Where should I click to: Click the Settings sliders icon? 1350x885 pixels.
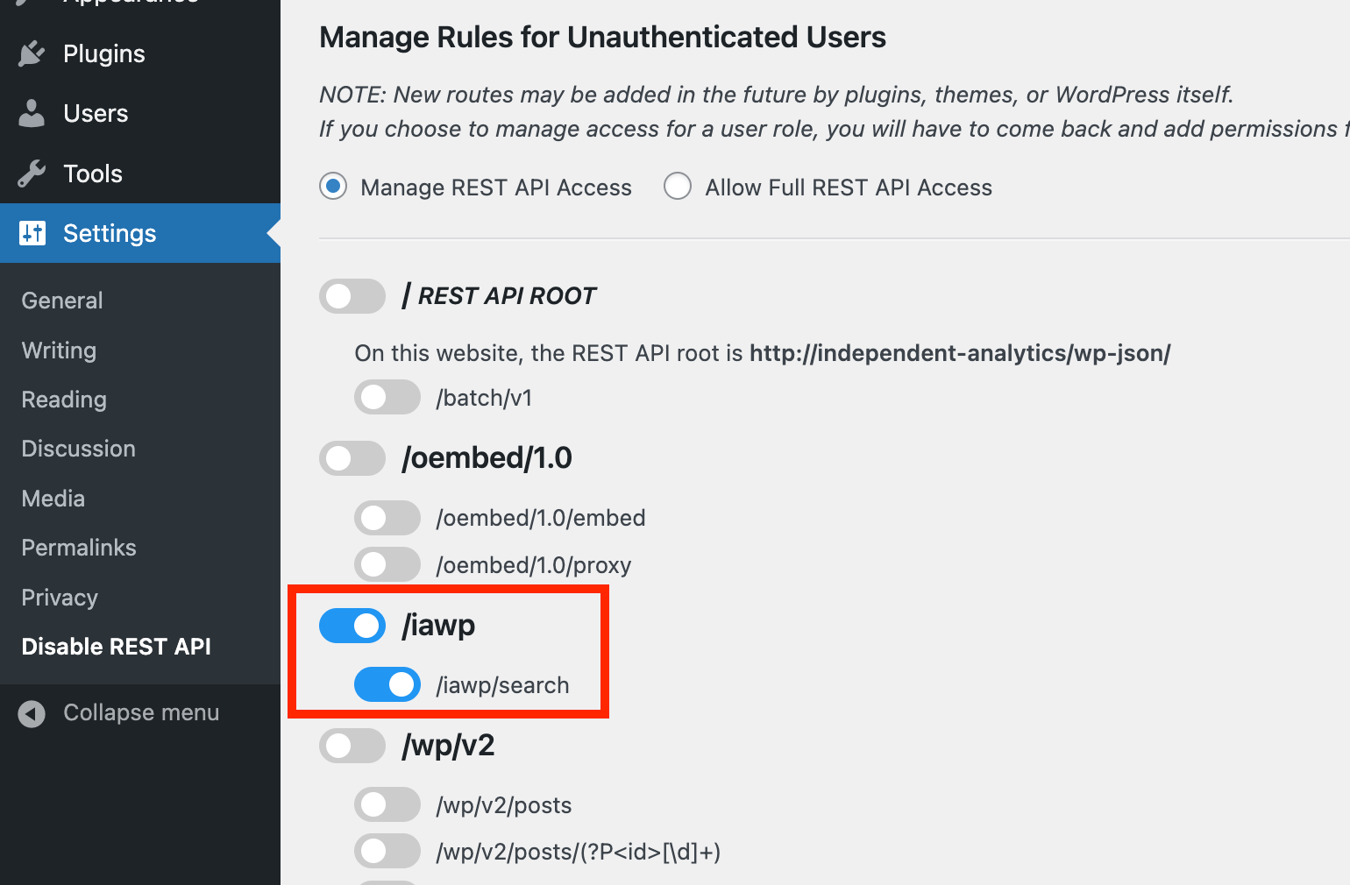(x=32, y=233)
